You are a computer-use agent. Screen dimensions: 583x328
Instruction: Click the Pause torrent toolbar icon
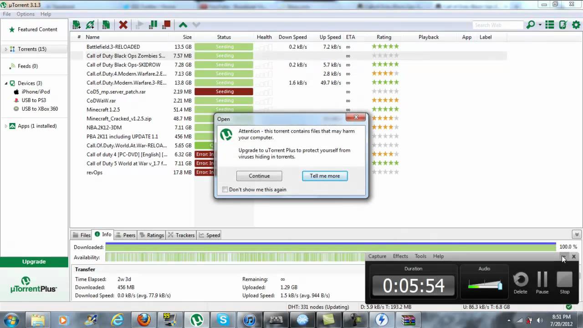click(153, 25)
